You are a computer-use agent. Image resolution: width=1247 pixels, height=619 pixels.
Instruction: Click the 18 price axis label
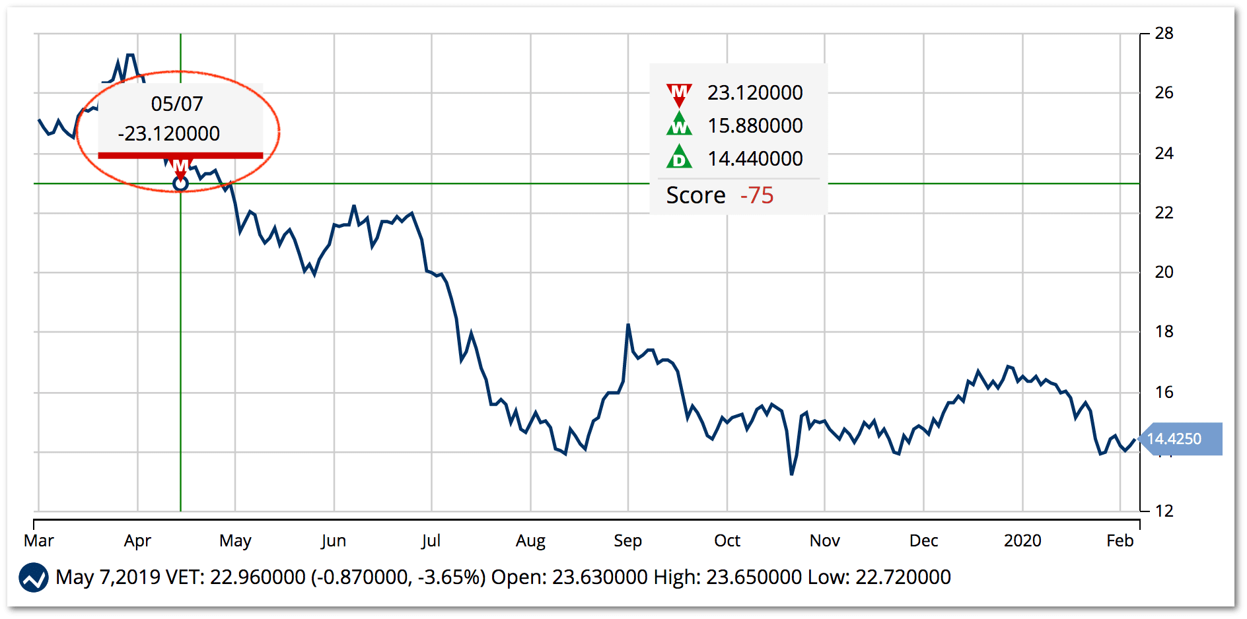coord(1164,331)
